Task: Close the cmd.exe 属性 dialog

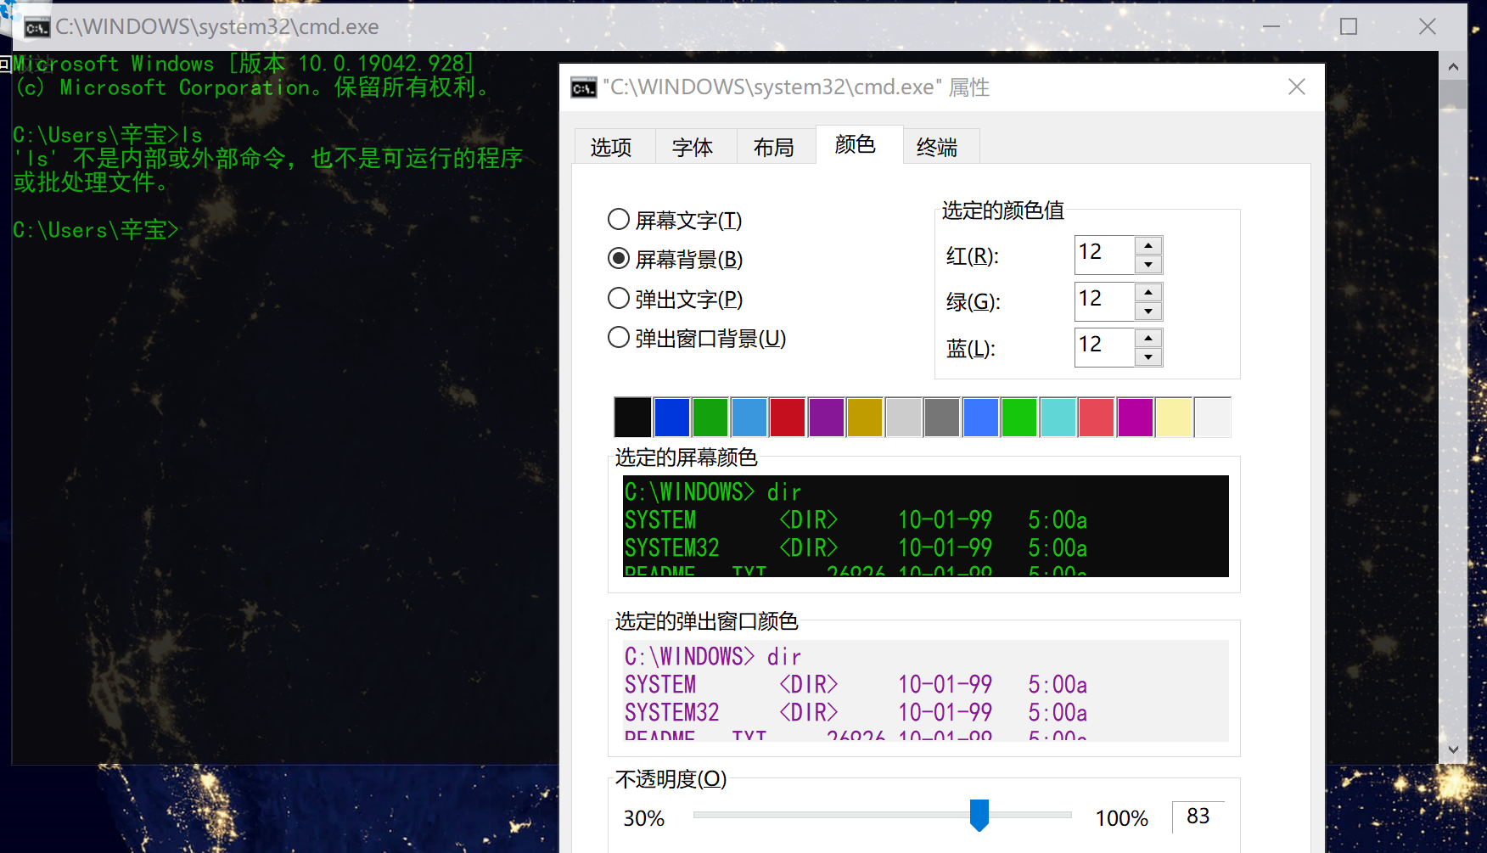Action: (x=1296, y=87)
